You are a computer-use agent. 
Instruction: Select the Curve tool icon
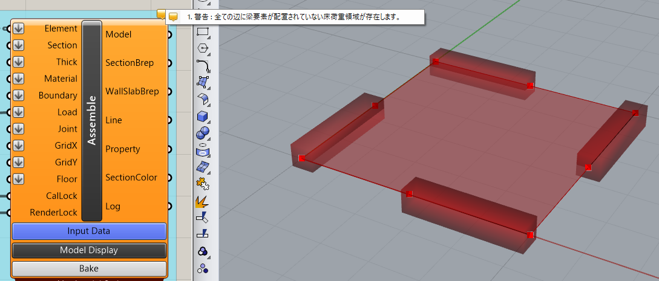pyautogui.click(x=203, y=65)
